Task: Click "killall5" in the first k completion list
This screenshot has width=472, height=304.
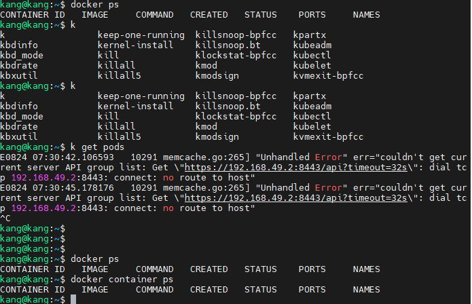Action: pyautogui.click(x=120, y=76)
